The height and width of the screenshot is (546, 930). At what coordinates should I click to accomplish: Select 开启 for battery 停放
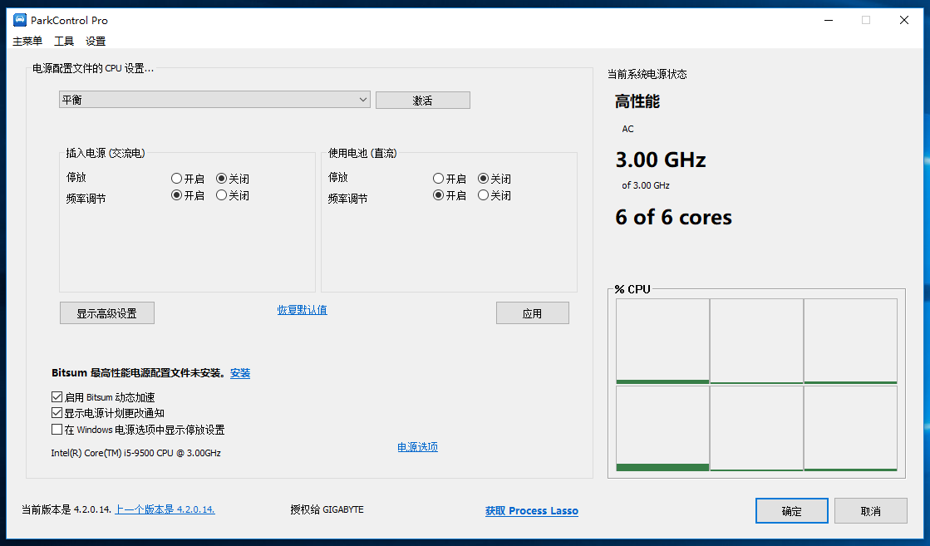[439, 179]
